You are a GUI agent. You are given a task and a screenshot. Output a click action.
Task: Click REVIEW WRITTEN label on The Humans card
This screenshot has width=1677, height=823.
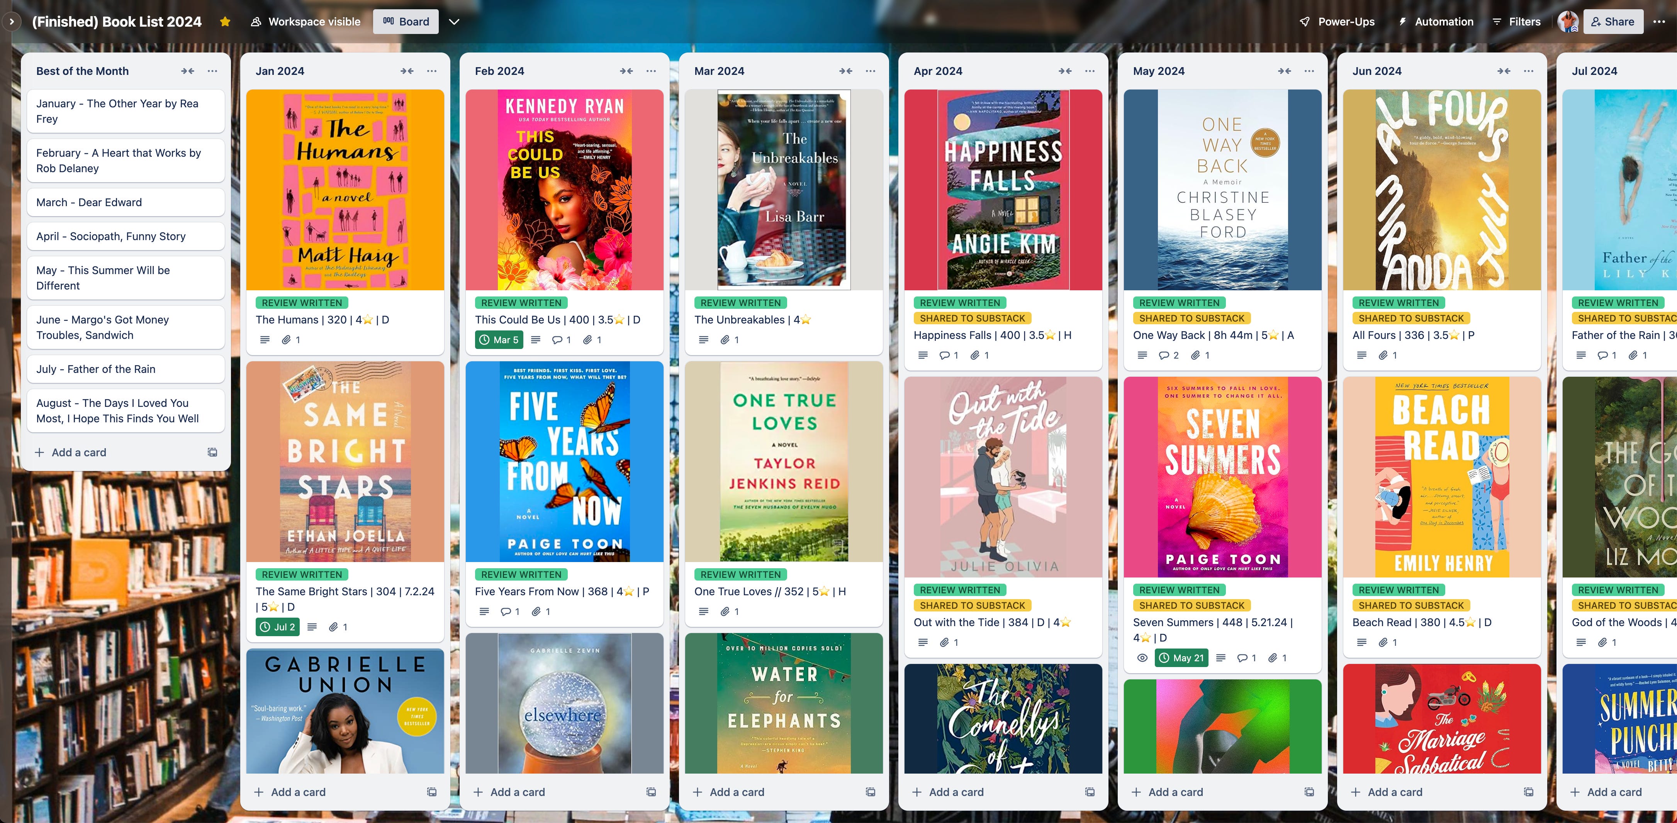point(302,303)
